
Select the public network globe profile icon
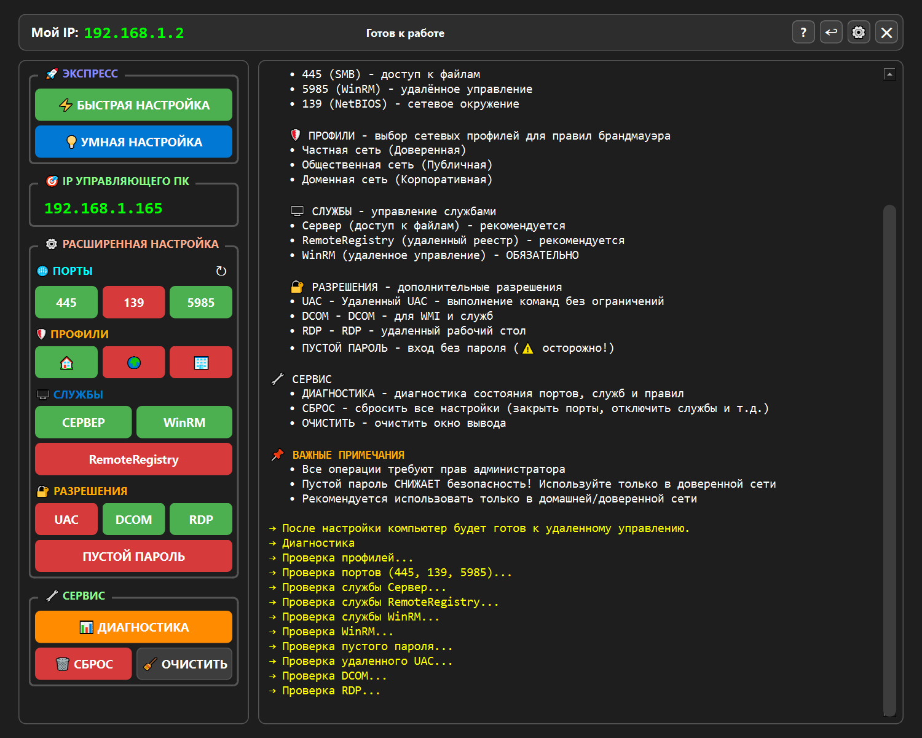click(133, 362)
